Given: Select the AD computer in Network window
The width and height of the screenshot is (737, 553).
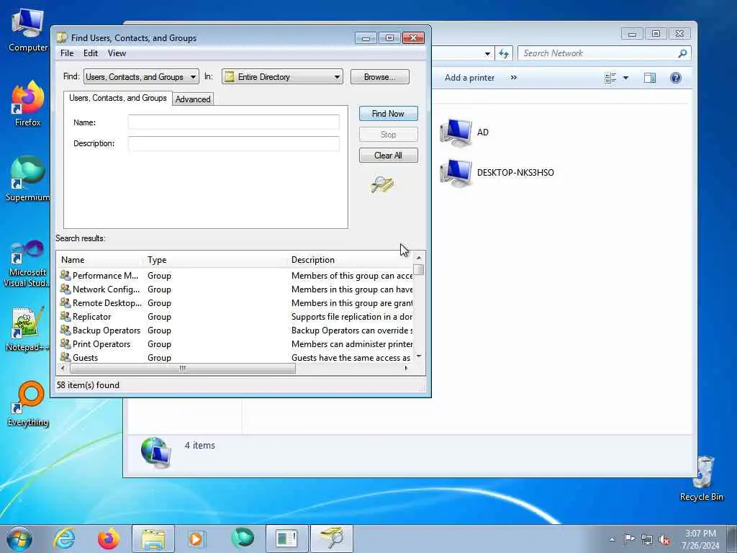Looking at the screenshot, I should click(x=464, y=132).
